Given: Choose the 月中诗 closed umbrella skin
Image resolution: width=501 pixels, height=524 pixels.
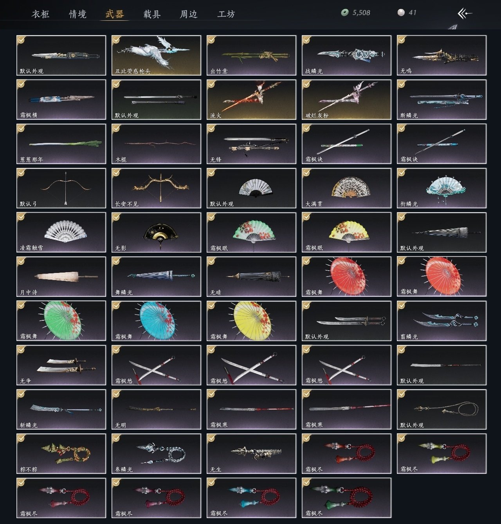Looking at the screenshot, I should [61, 276].
